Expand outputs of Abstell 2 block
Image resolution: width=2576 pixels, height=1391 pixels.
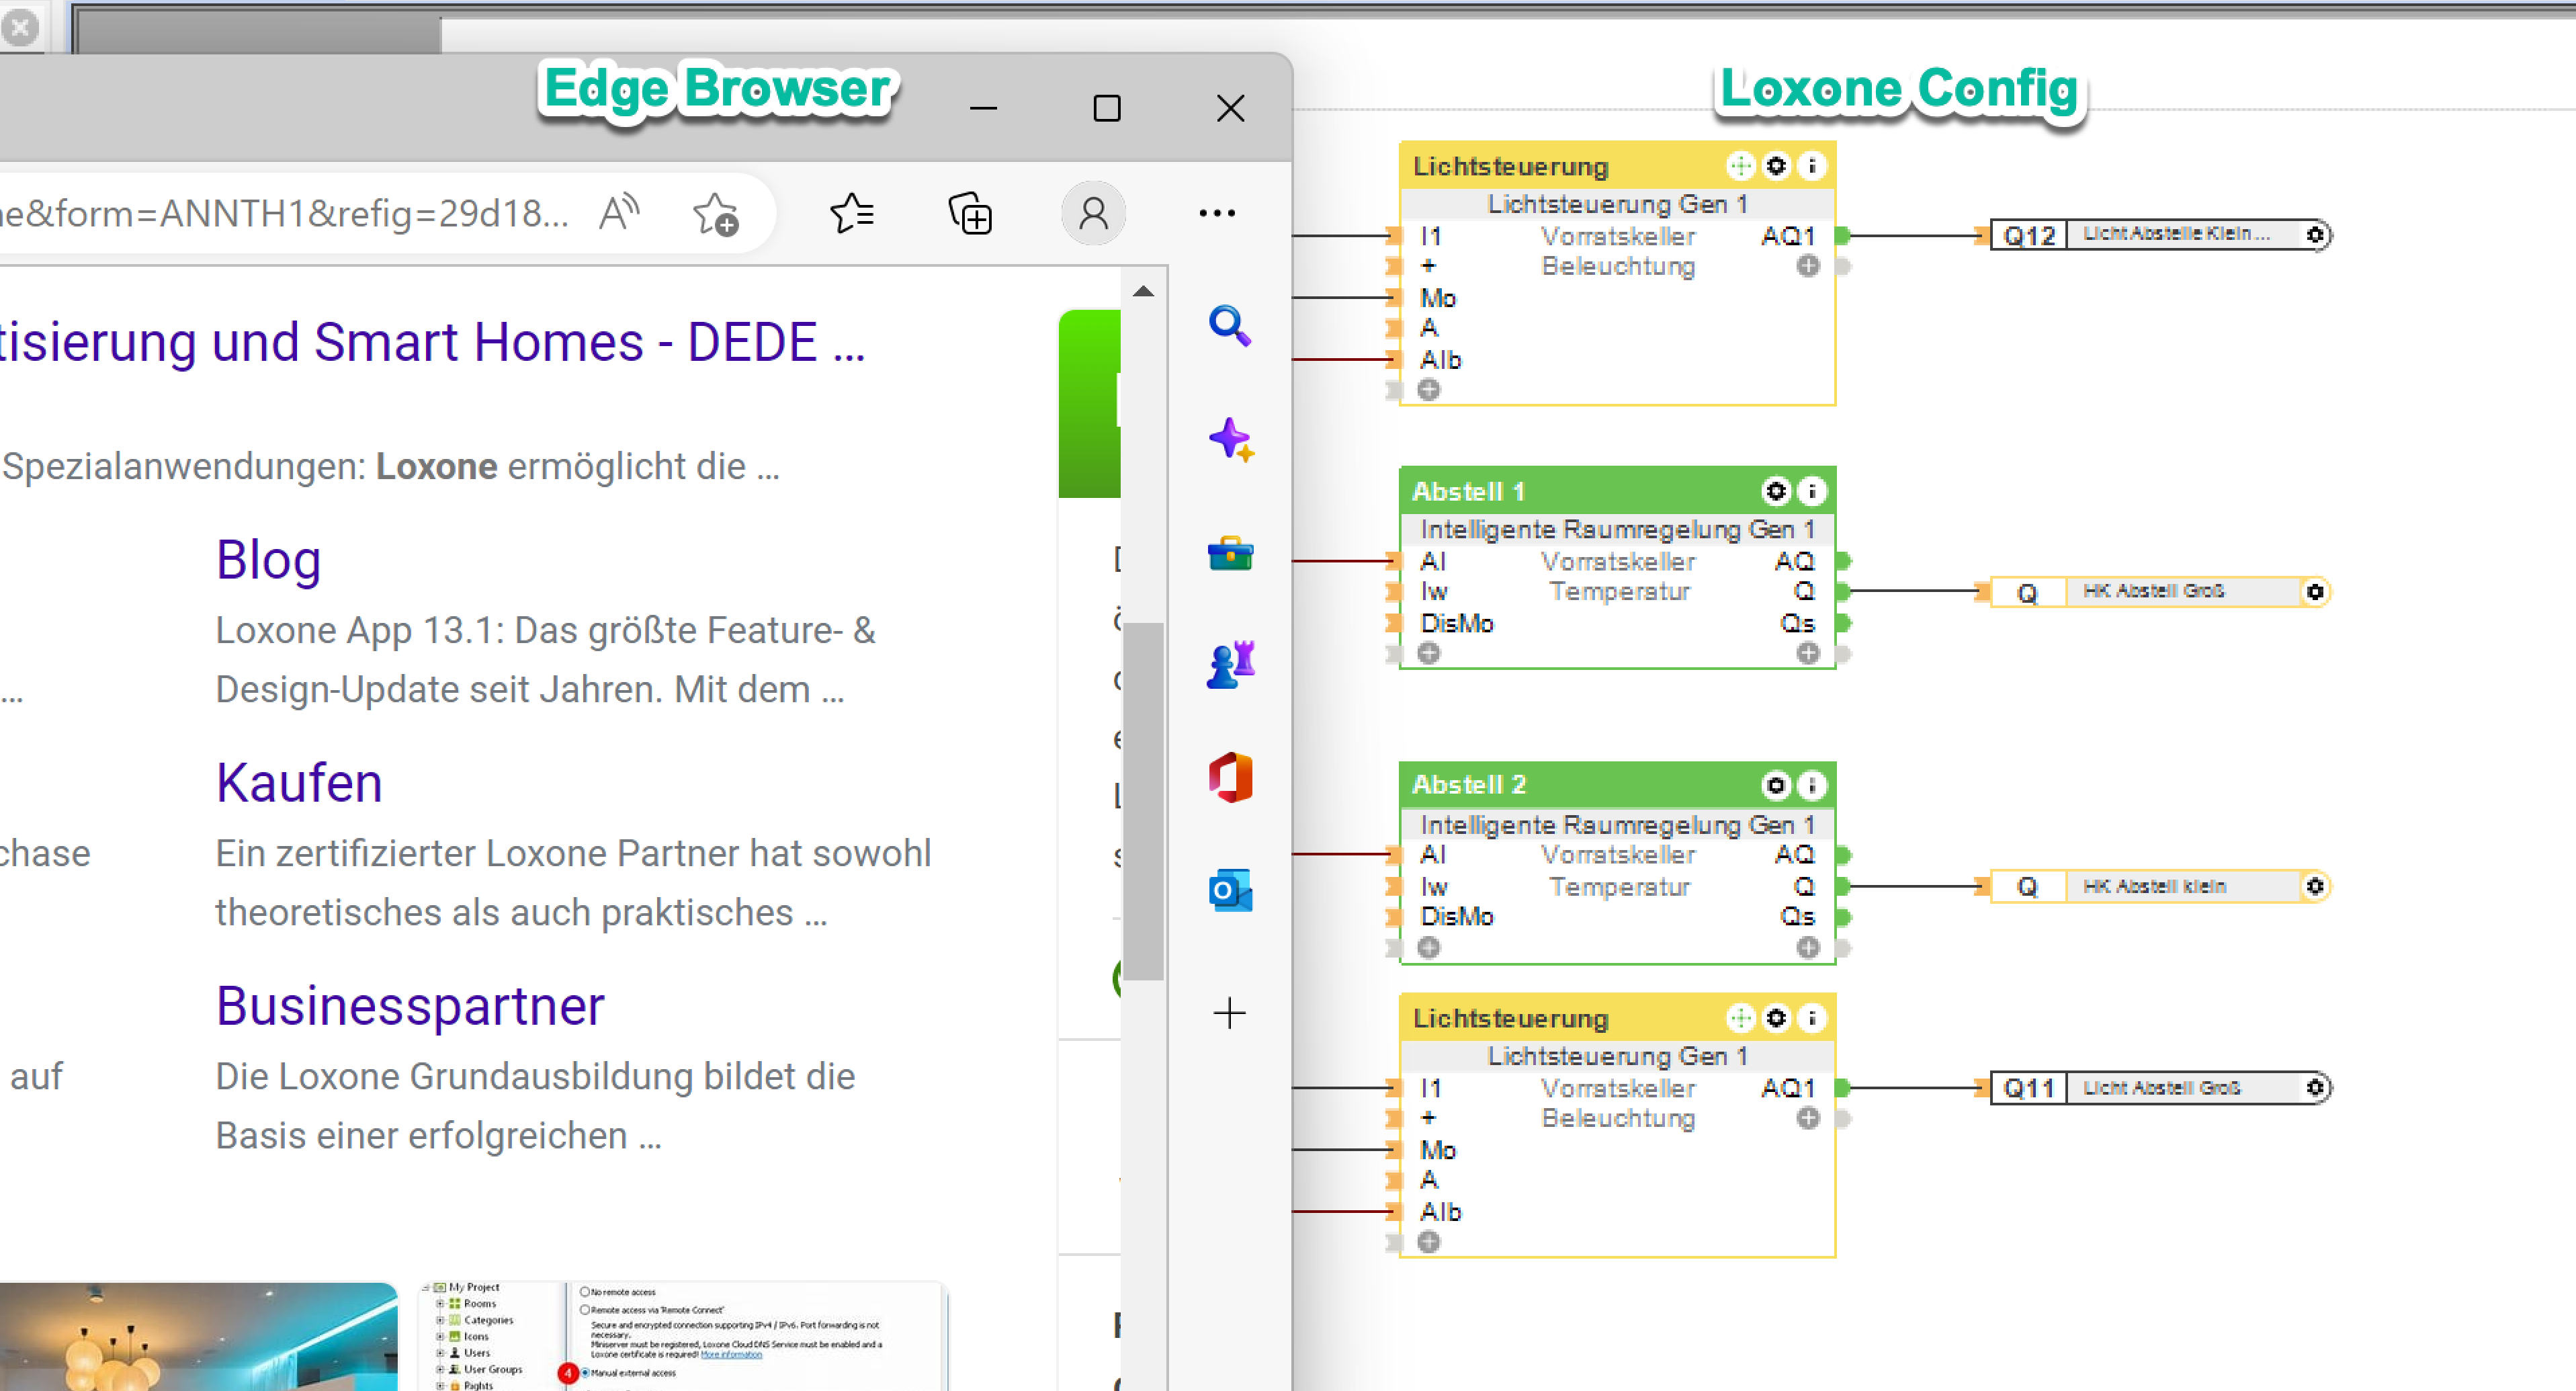[1808, 948]
